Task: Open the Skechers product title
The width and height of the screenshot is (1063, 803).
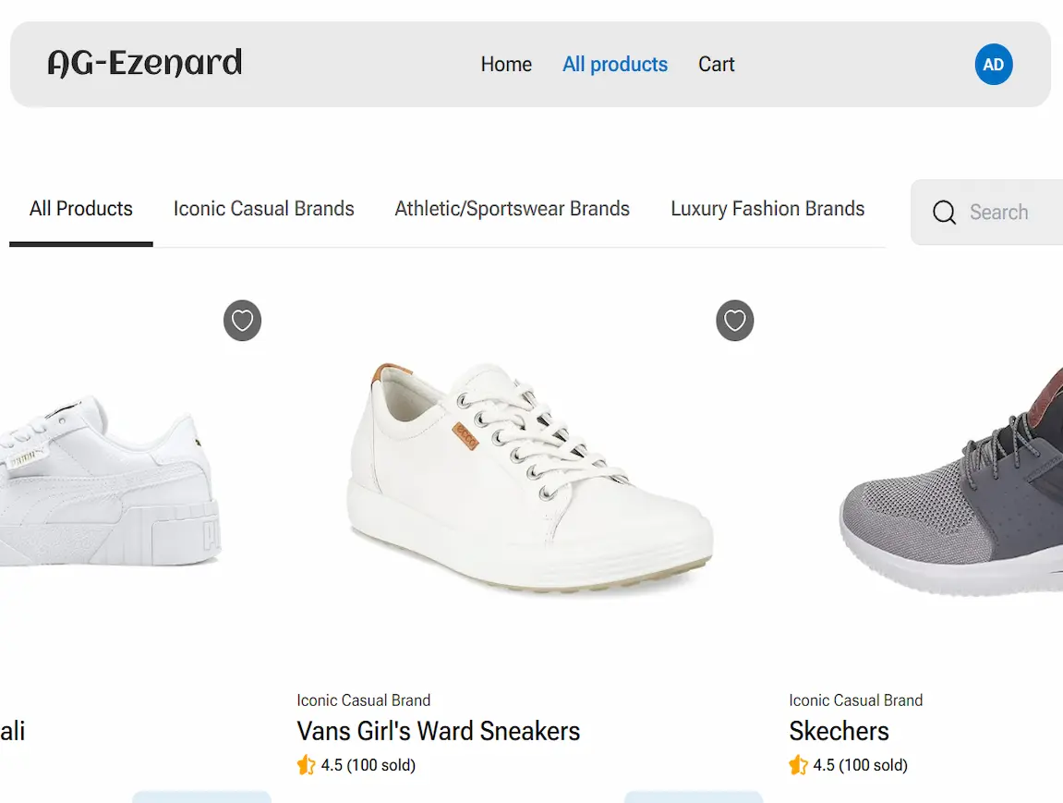Action: [839, 731]
